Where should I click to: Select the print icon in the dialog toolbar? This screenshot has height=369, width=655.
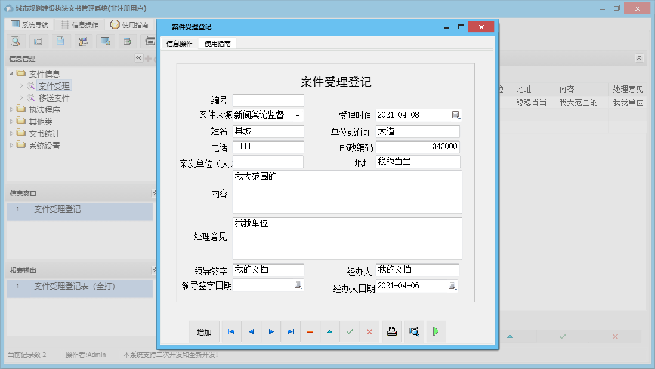(x=392, y=331)
